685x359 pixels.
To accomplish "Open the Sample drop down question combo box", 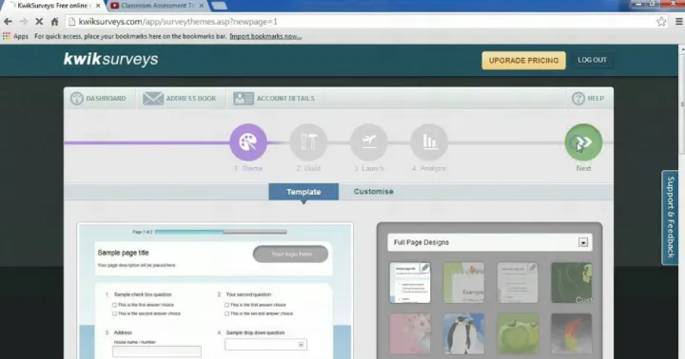I will 265,345.
